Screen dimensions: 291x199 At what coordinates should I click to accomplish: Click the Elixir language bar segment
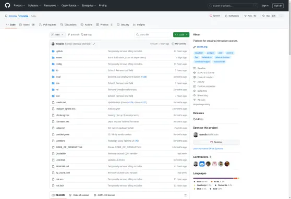click(213, 178)
